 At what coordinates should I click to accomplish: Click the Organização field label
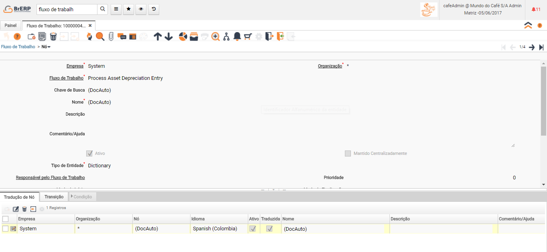tap(330, 66)
